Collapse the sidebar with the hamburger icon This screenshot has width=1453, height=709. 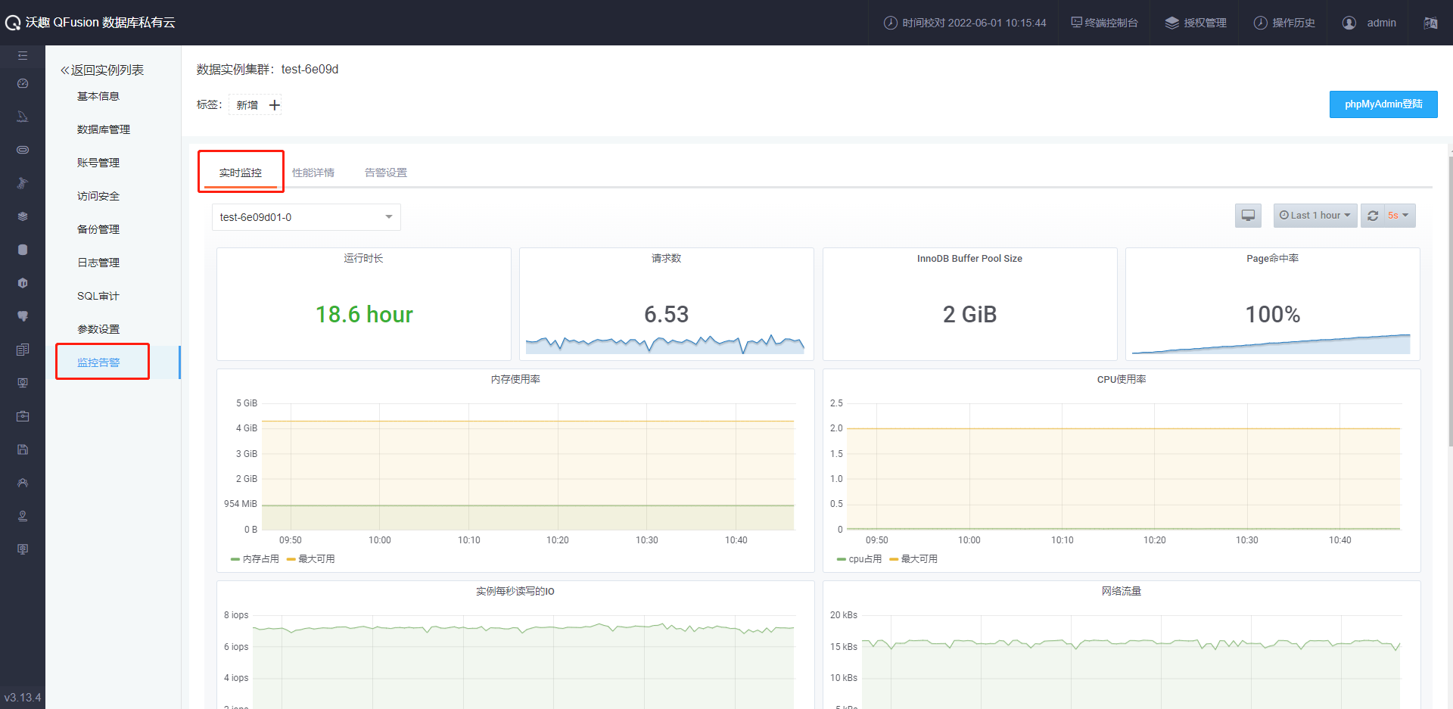23,56
